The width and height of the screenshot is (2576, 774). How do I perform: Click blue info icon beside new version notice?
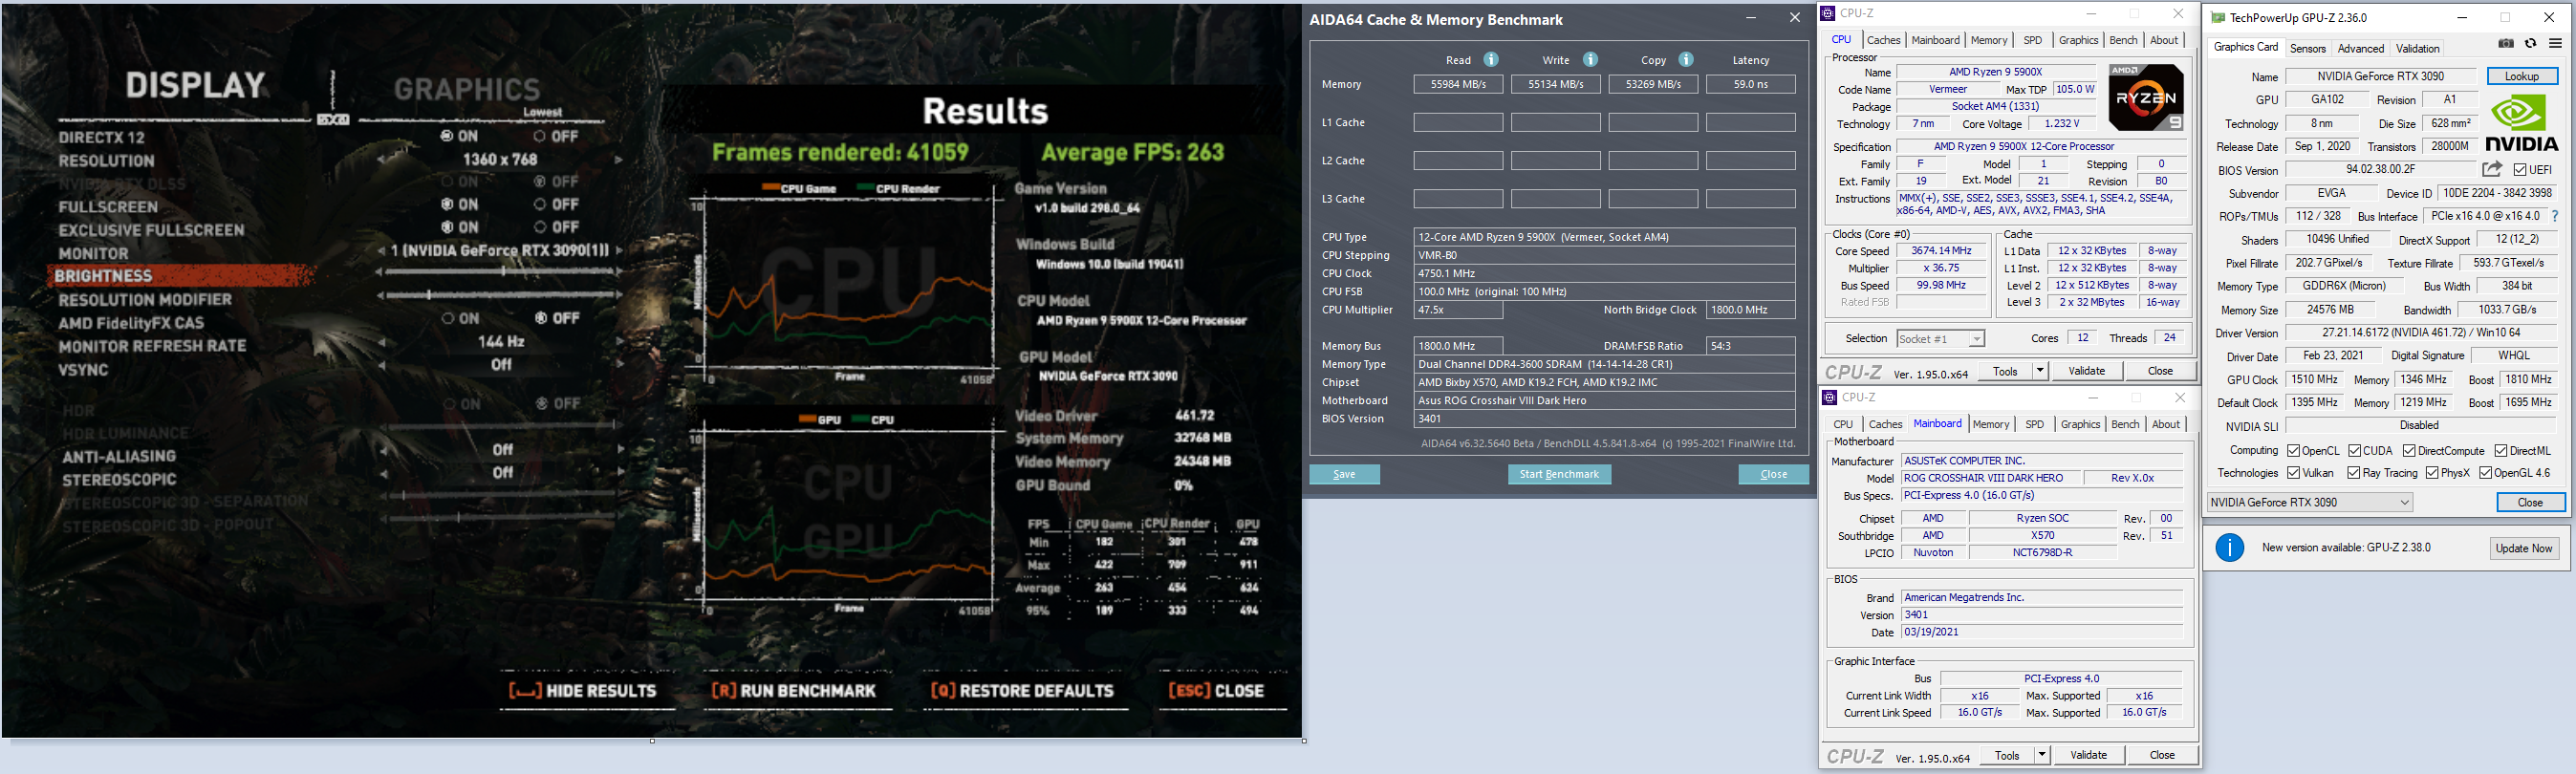click(x=2230, y=547)
